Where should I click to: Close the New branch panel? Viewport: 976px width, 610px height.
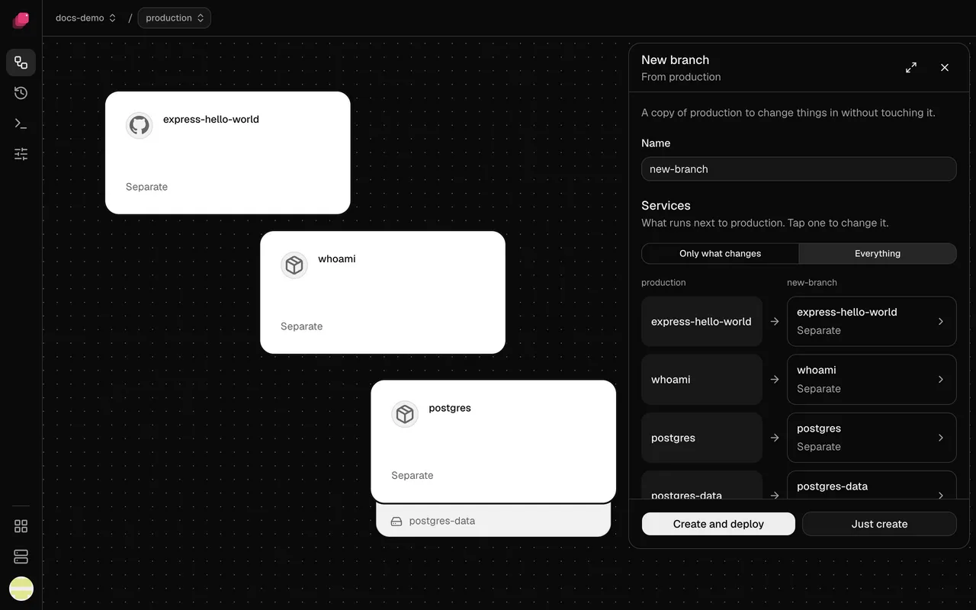pos(945,68)
